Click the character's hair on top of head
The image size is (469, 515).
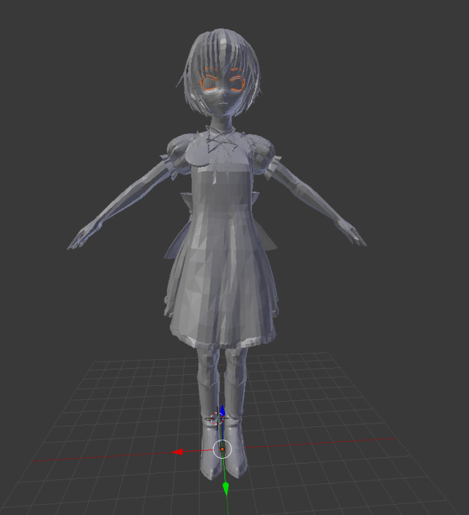(x=222, y=46)
